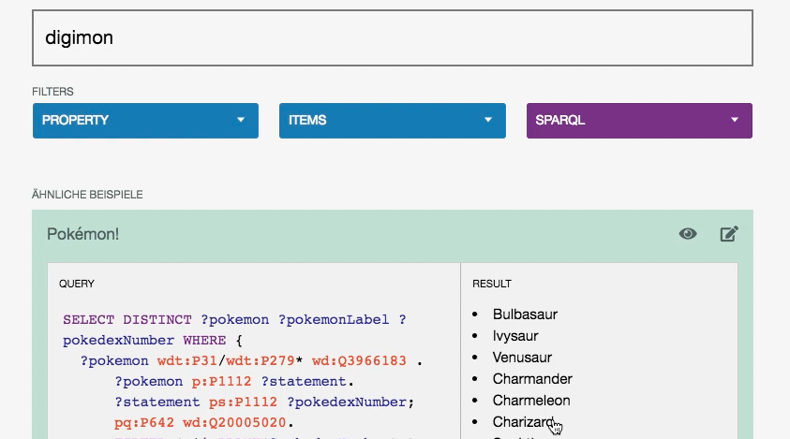The image size is (790, 439).
Task: Click the caret arrow on PROPERTY filter
Action: [241, 121]
